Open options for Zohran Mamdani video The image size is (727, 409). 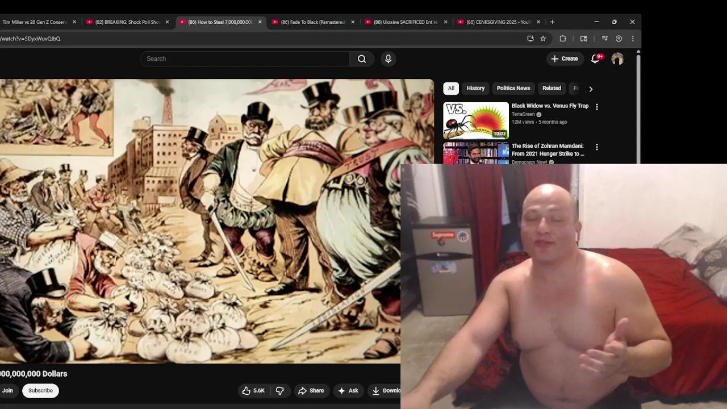[x=596, y=147]
